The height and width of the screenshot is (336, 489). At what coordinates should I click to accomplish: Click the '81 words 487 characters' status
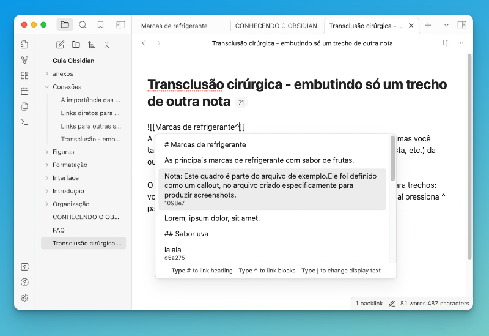click(x=435, y=303)
